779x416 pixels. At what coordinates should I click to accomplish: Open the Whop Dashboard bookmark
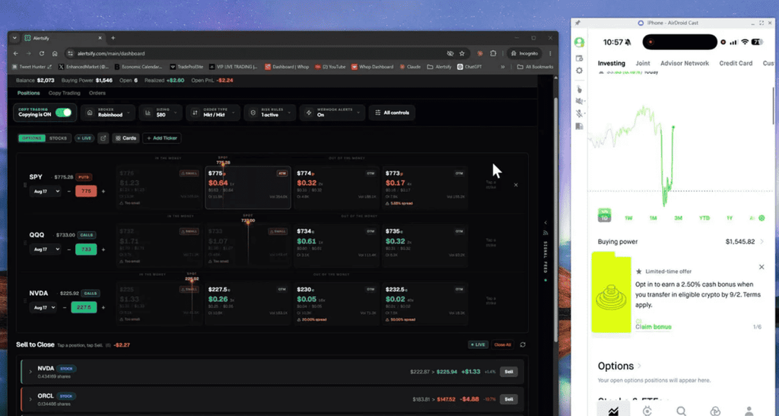click(x=372, y=66)
